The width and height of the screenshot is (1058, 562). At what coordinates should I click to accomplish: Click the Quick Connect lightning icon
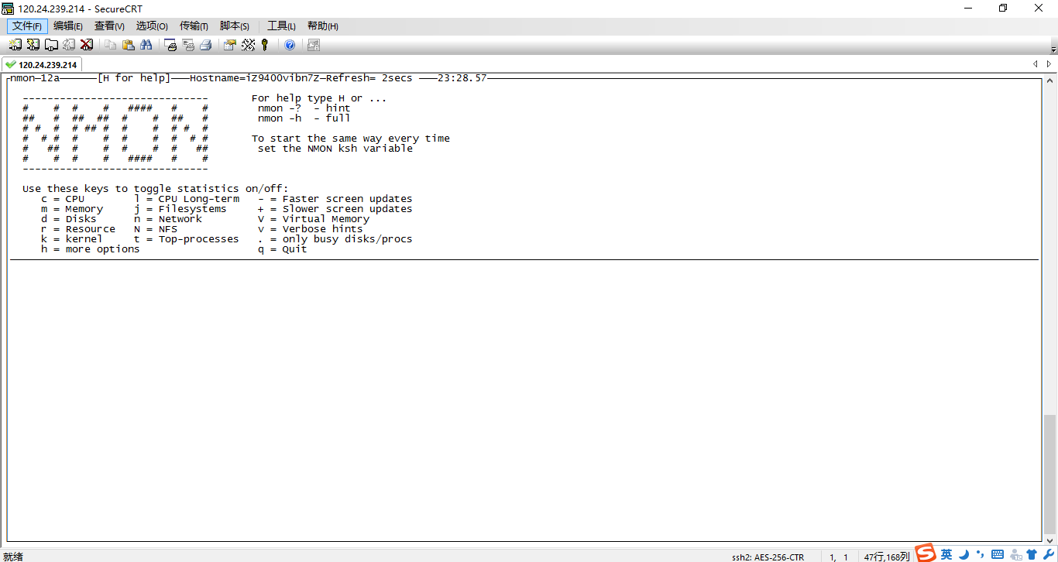click(x=33, y=45)
